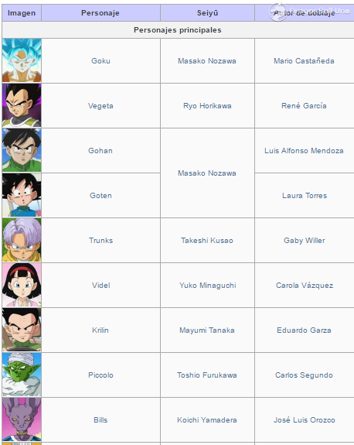Follow the Koichi Yamadera link
Screen dimensions: 354x445
(x=207, y=419)
